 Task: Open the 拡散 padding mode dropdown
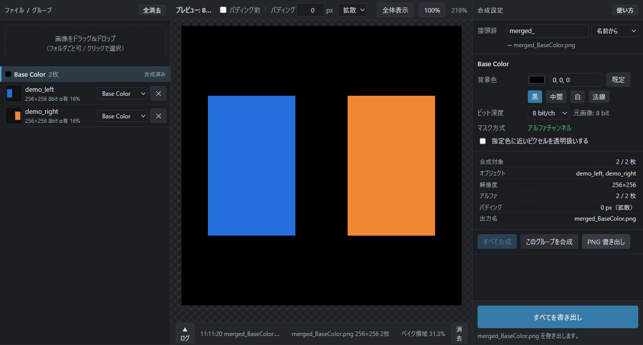(352, 10)
